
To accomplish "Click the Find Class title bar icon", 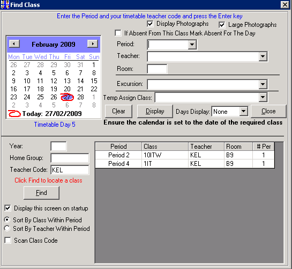I will 5,4.
